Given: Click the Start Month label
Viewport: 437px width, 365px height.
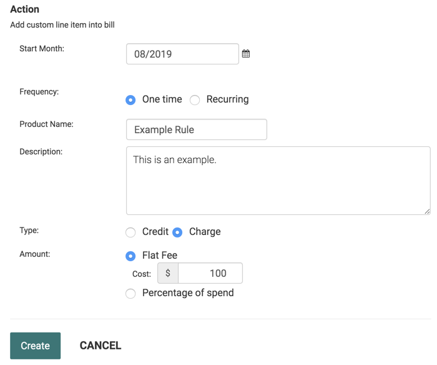Looking at the screenshot, I should 42,48.
